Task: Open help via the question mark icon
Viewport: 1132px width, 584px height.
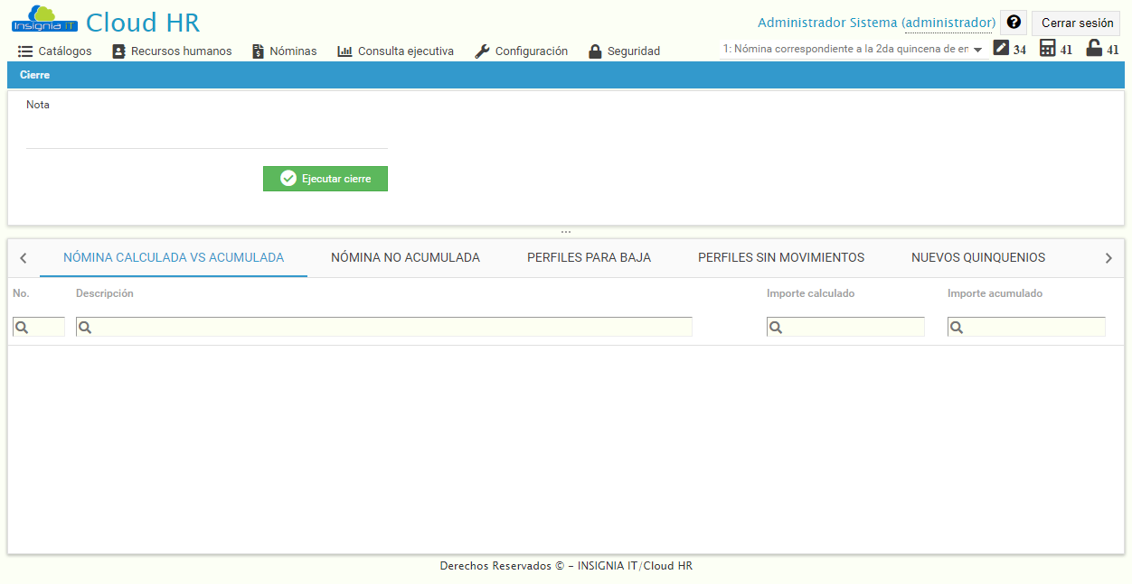Action: click(1013, 22)
